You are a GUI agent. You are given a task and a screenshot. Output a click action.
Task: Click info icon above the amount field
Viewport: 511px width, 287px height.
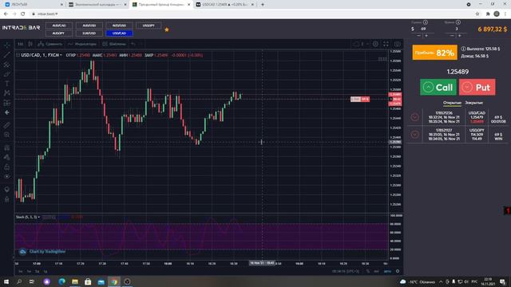coord(426,22)
